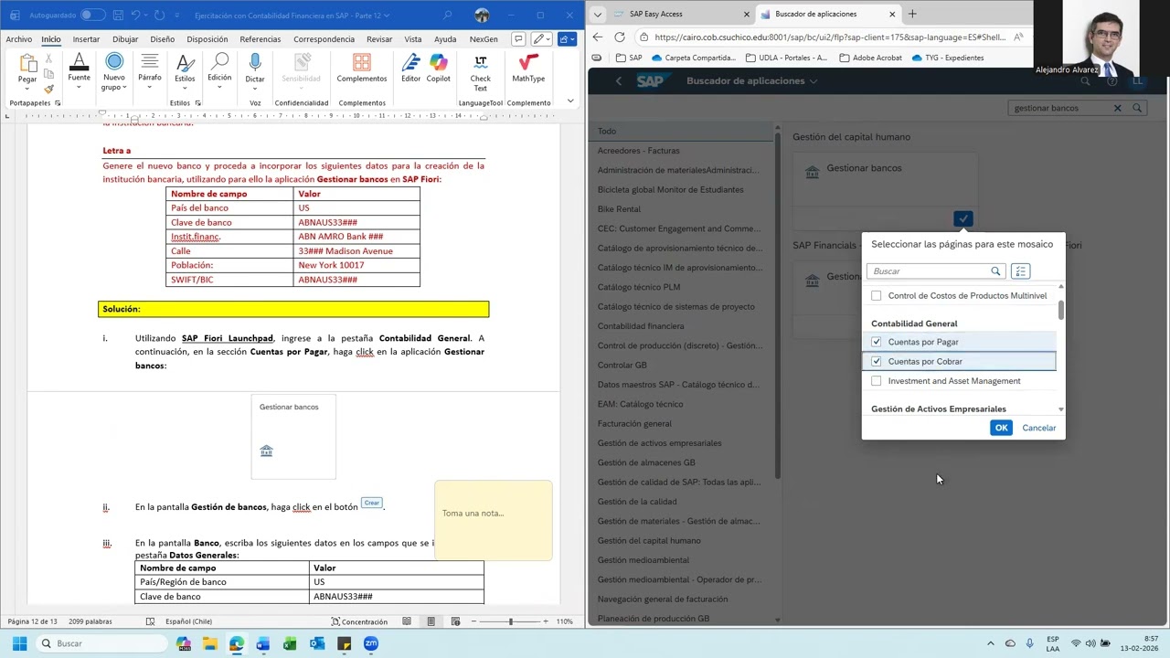
Task: Launch the Editor proofing tool
Action: point(410,68)
